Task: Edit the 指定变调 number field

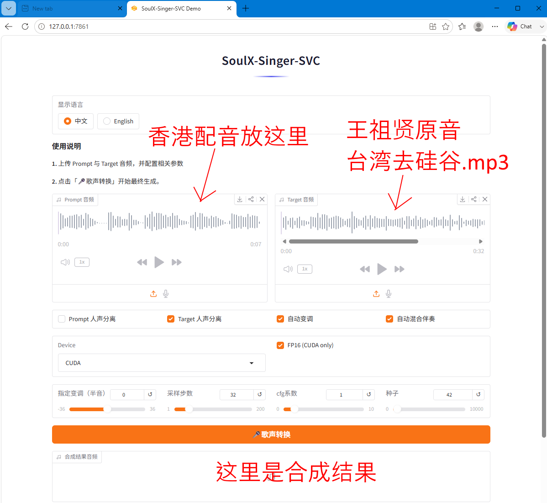Action: coord(127,395)
